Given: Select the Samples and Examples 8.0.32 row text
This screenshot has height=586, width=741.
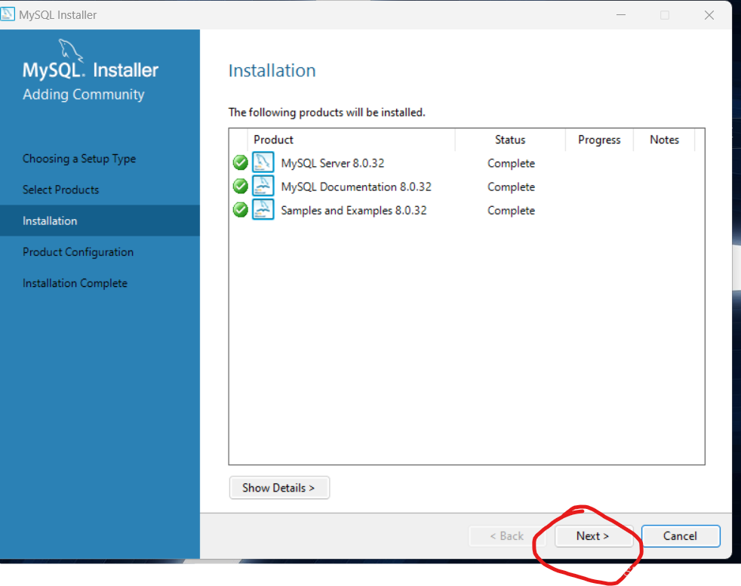Looking at the screenshot, I should click(x=354, y=211).
